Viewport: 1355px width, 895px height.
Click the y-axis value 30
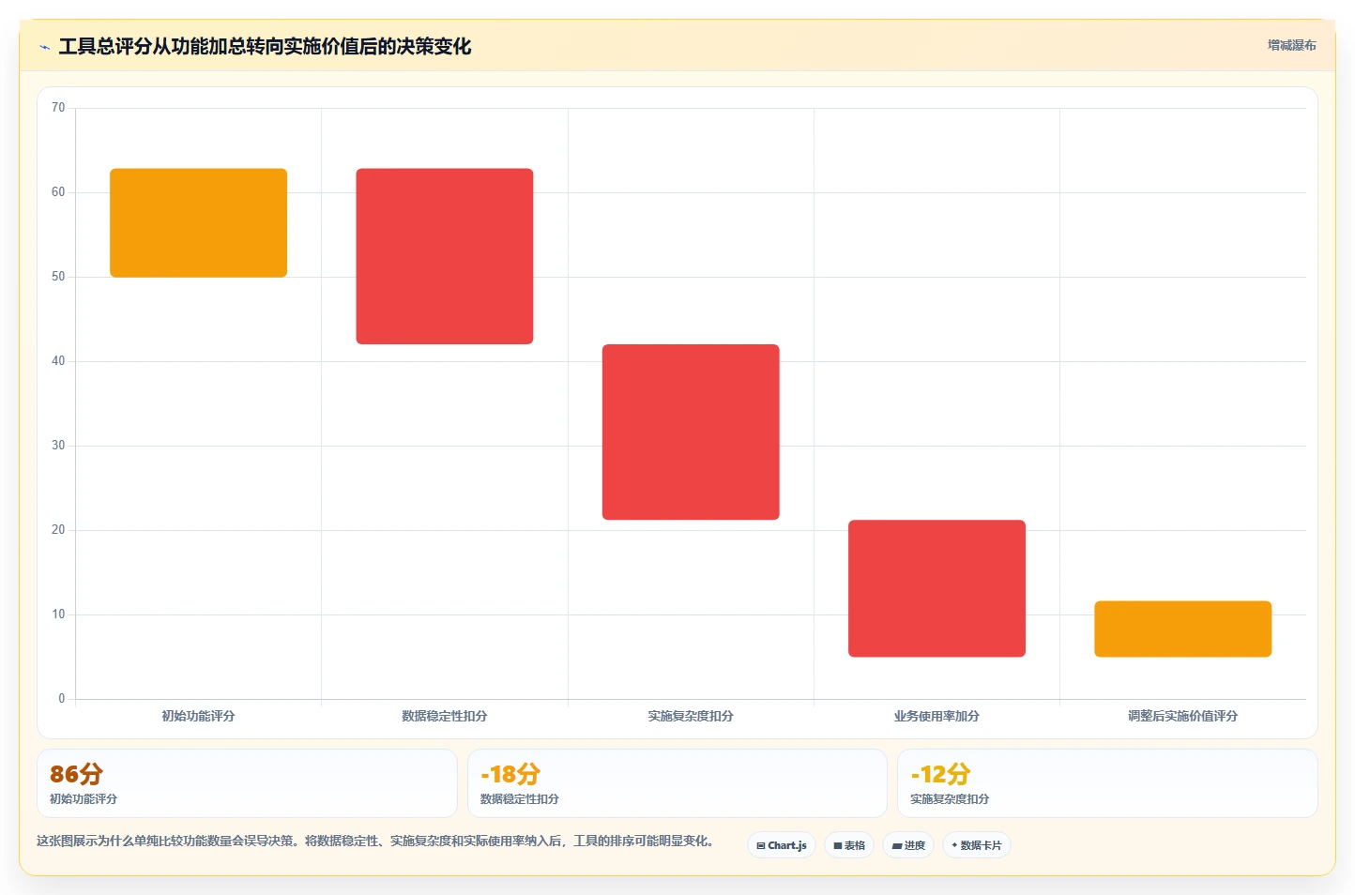point(58,446)
